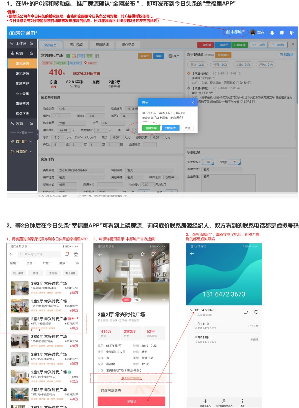Viewport: 299px width, 408px height.
Task: Tap the sort icon in the filter row
Action: [77, 263]
